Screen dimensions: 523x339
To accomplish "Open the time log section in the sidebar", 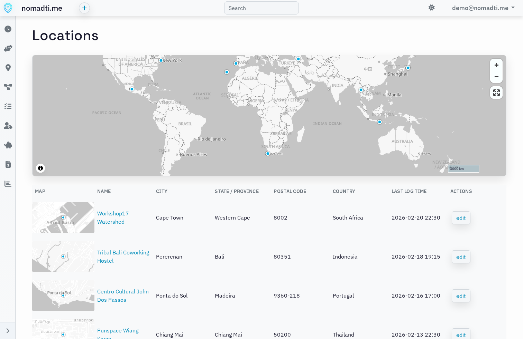I will click(8, 29).
